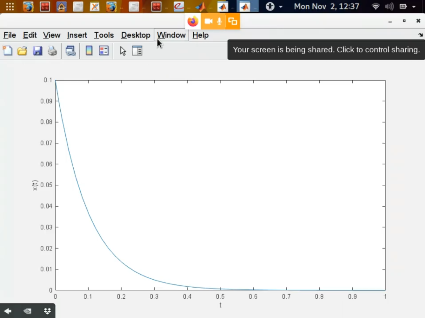Toggle the microphone sharing indicator
Screen dimensions: 425x318
tap(219, 21)
